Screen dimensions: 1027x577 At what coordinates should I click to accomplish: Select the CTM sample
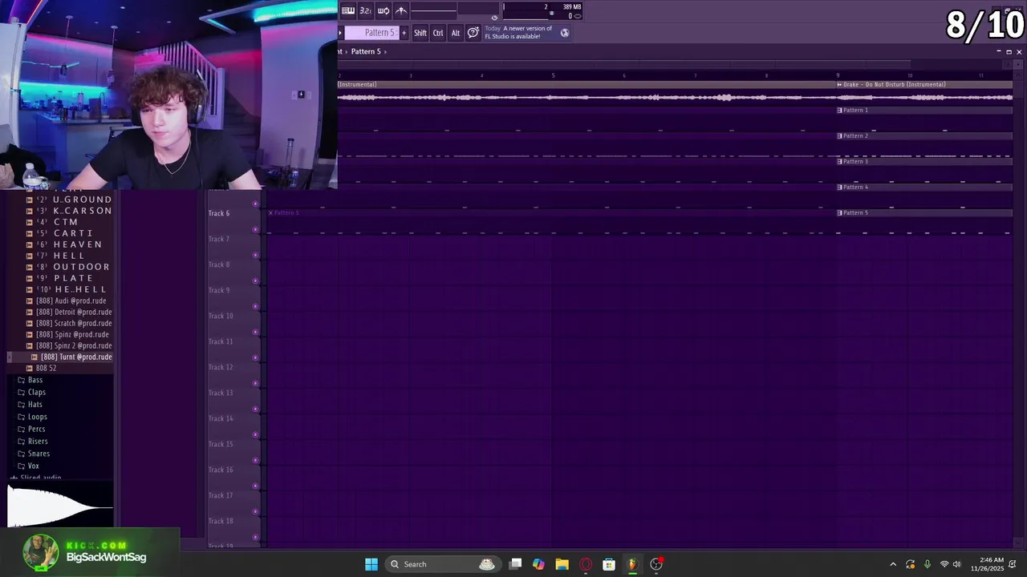tap(53, 222)
